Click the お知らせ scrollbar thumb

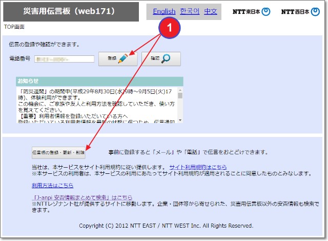180,95
